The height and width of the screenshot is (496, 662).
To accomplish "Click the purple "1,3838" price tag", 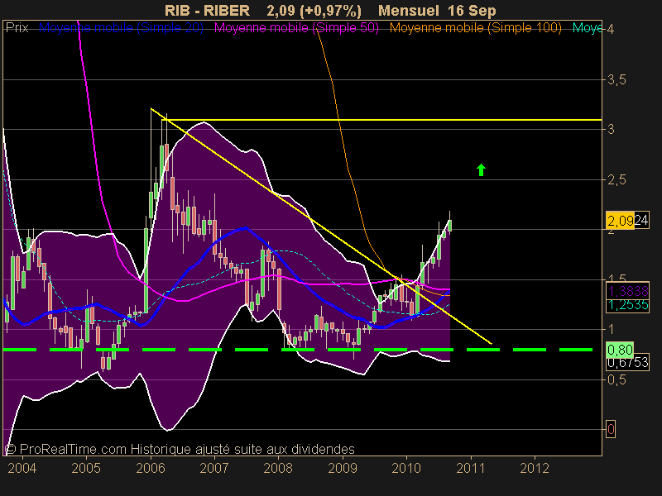I will (x=627, y=291).
